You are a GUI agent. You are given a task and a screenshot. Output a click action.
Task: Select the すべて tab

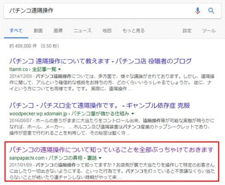tap(16, 31)
